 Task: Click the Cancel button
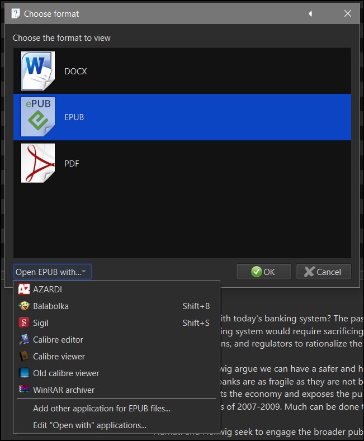324,272
